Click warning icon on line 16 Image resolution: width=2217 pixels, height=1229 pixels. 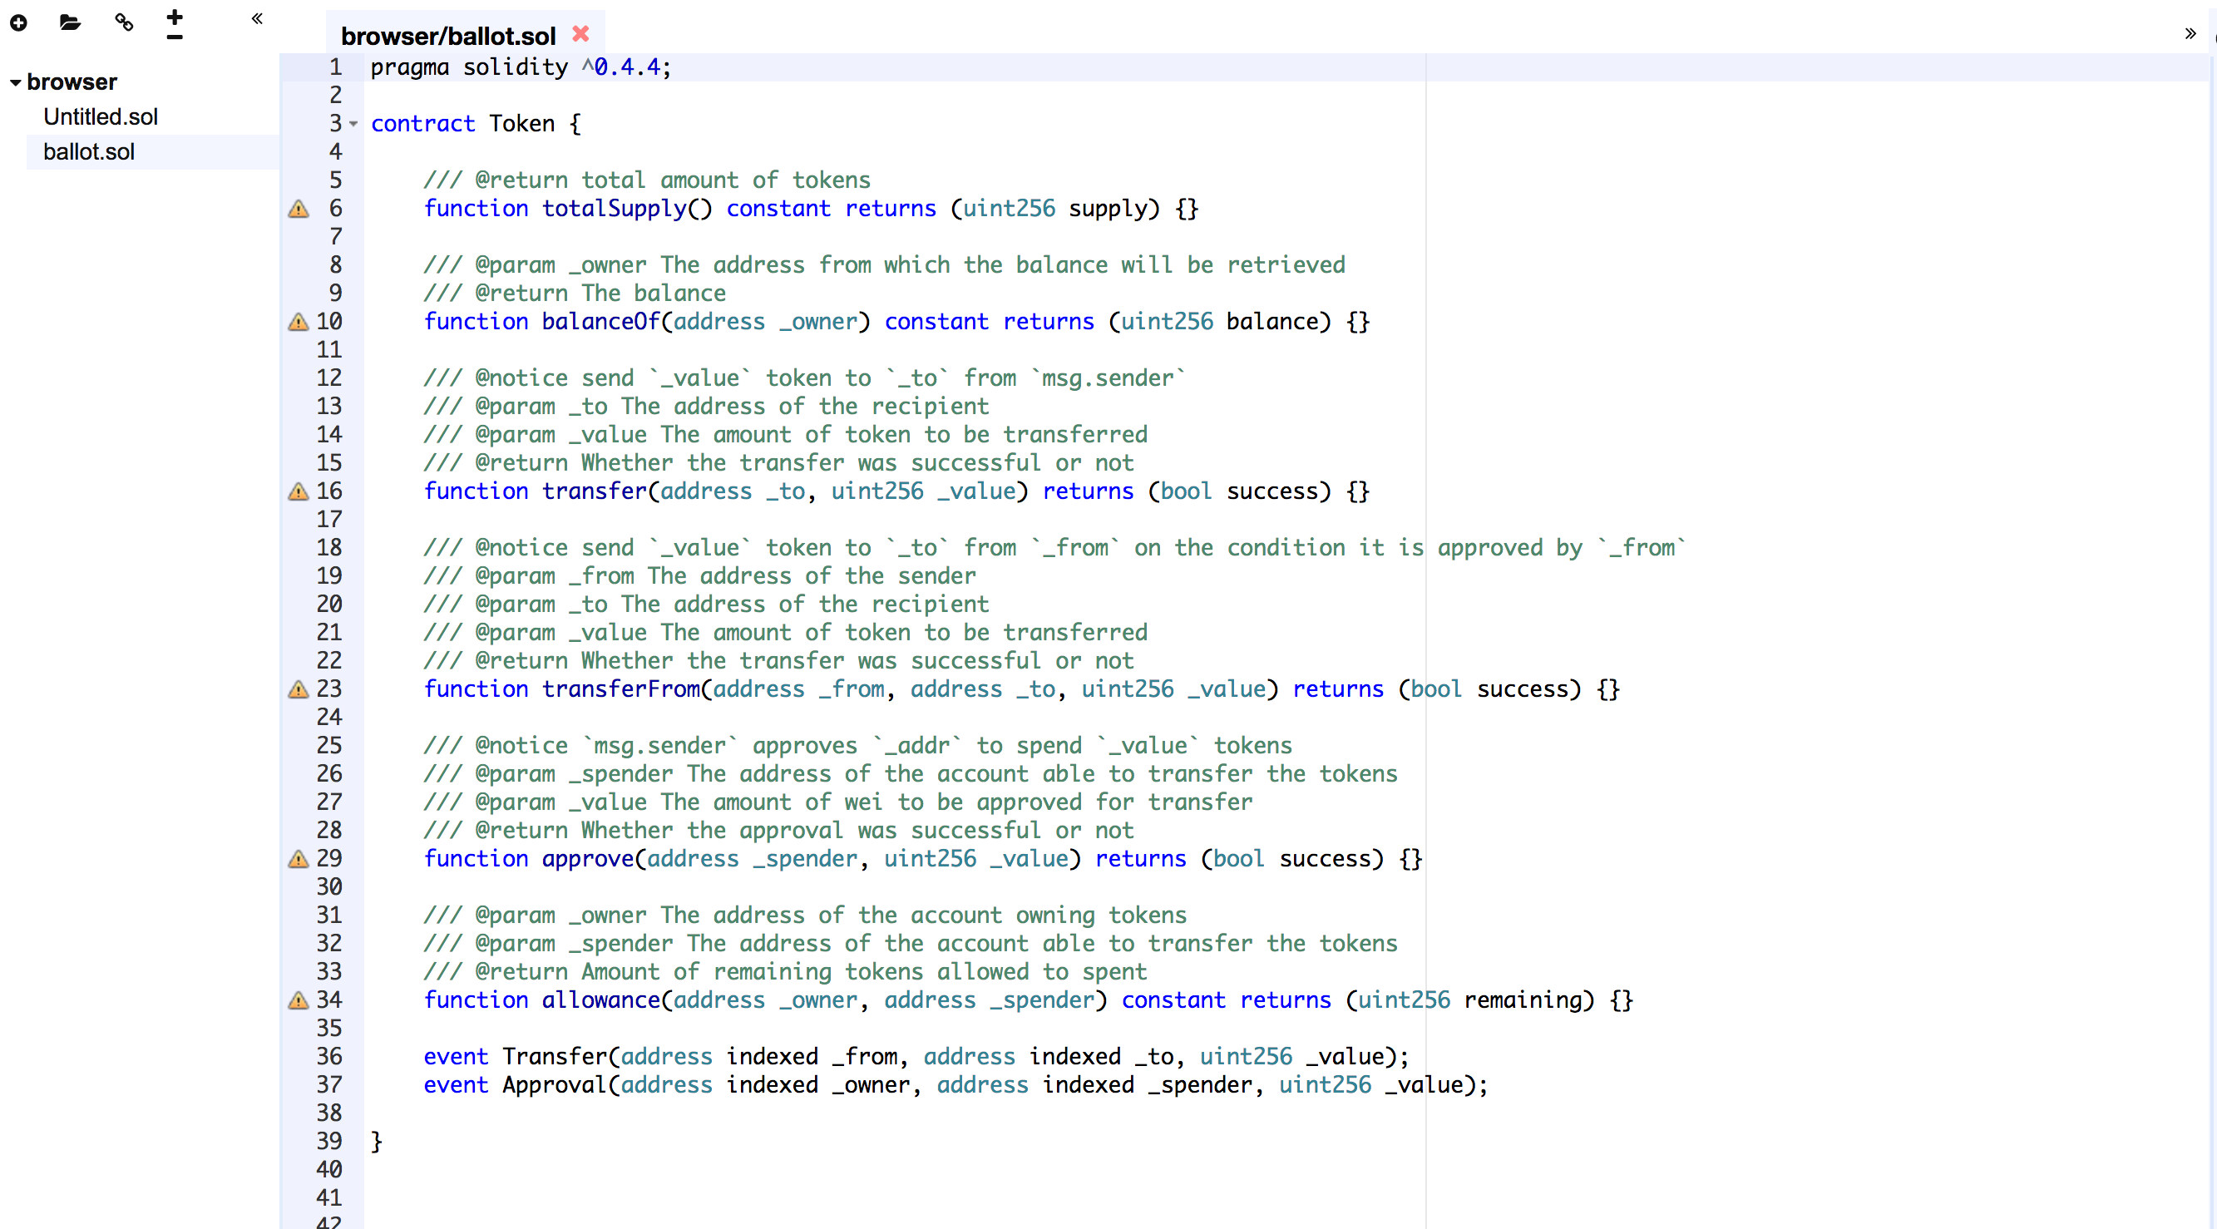click(299, 491)
